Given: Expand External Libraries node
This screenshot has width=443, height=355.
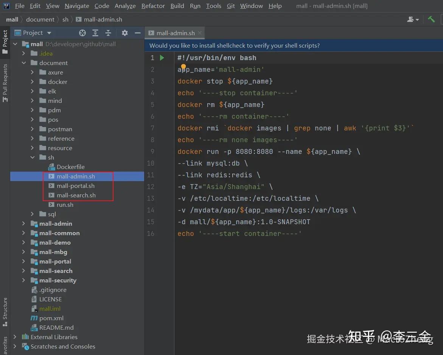Looking at the screenshot, I should click(15, 337).
